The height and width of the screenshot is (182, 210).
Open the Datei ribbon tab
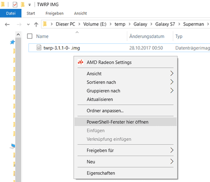(x=11, y=13)
